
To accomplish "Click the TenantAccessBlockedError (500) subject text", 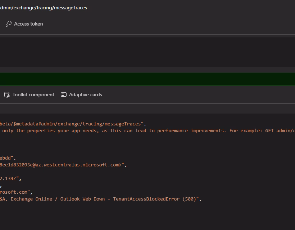I will (x=155, y=199).
